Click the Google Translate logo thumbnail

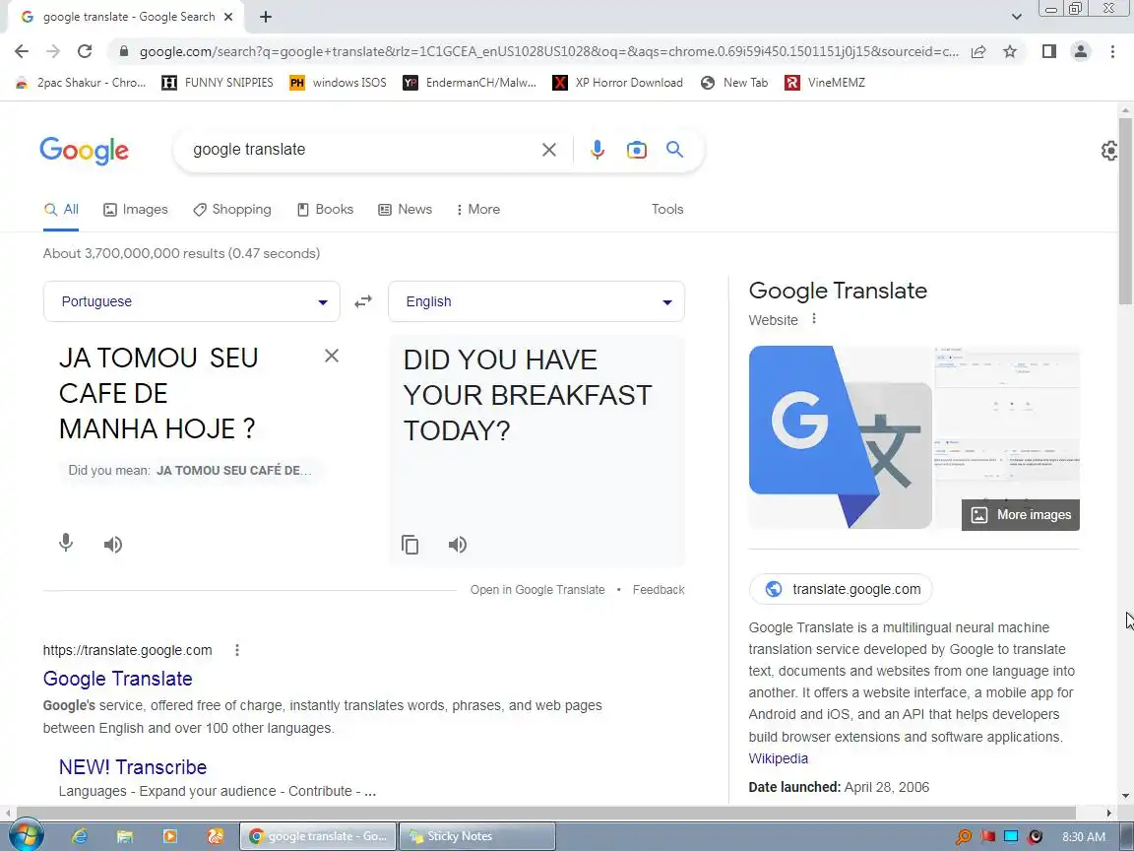841,437
